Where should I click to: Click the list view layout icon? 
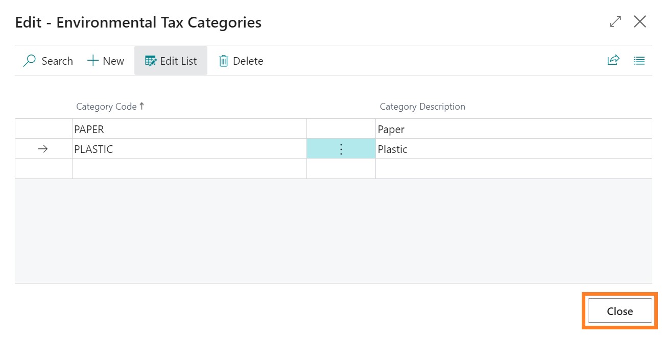[639, 61]
